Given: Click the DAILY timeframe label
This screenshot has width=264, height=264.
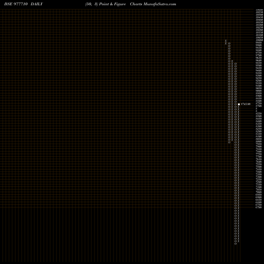Looking at the screenshot, I should [36, 4].
